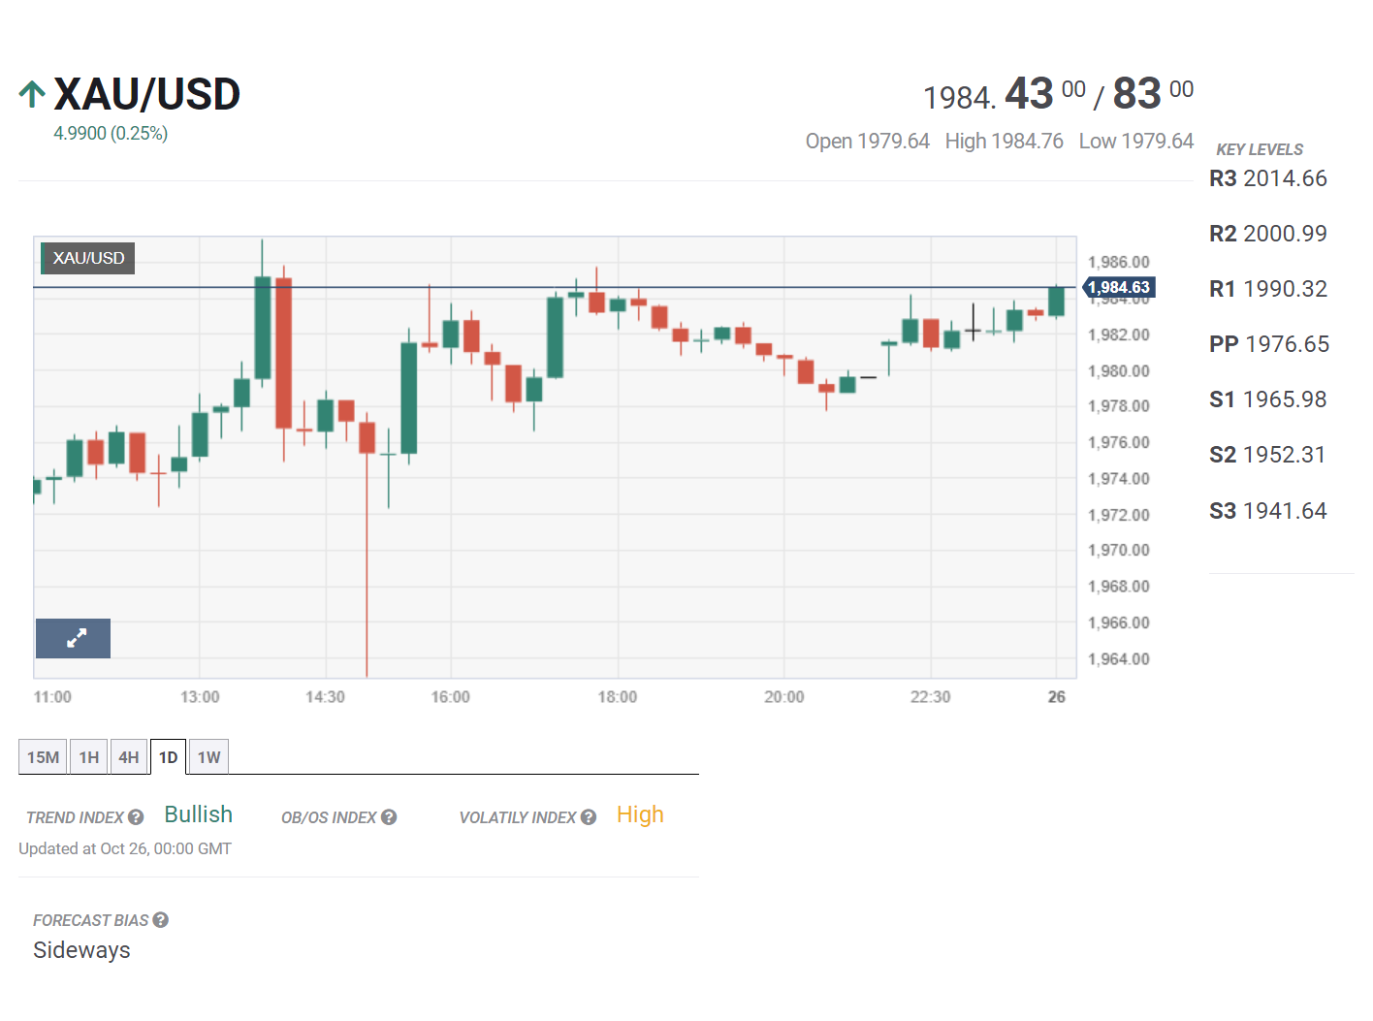
Task: Click the 16:00 time axis label
Action: coord(450,697)
